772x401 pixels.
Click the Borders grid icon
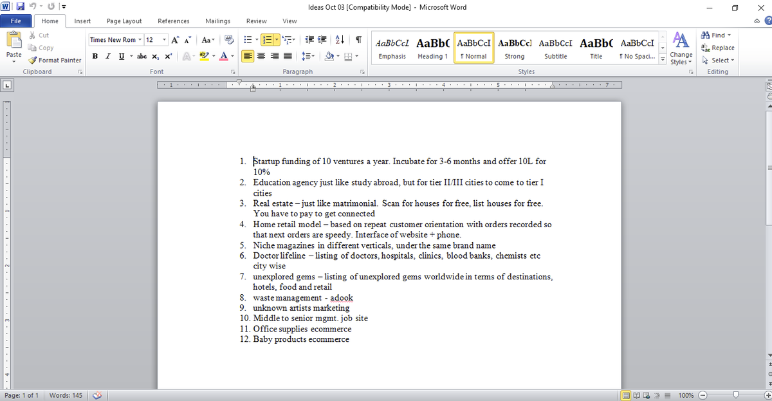(x=347, y=57)
